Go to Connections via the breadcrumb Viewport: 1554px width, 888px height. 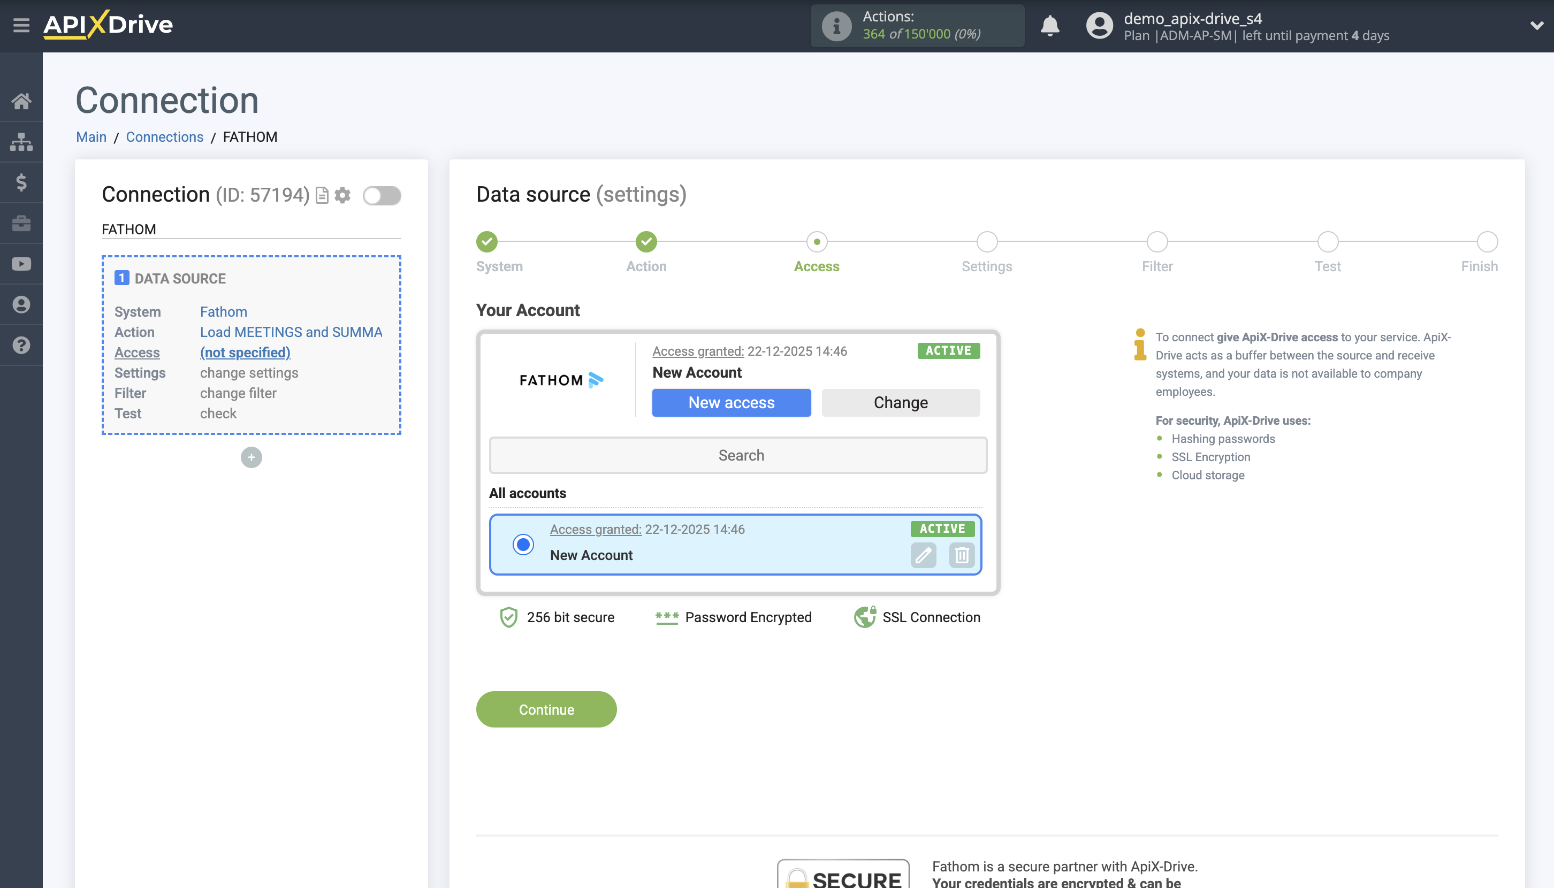[x=164, y=136]
